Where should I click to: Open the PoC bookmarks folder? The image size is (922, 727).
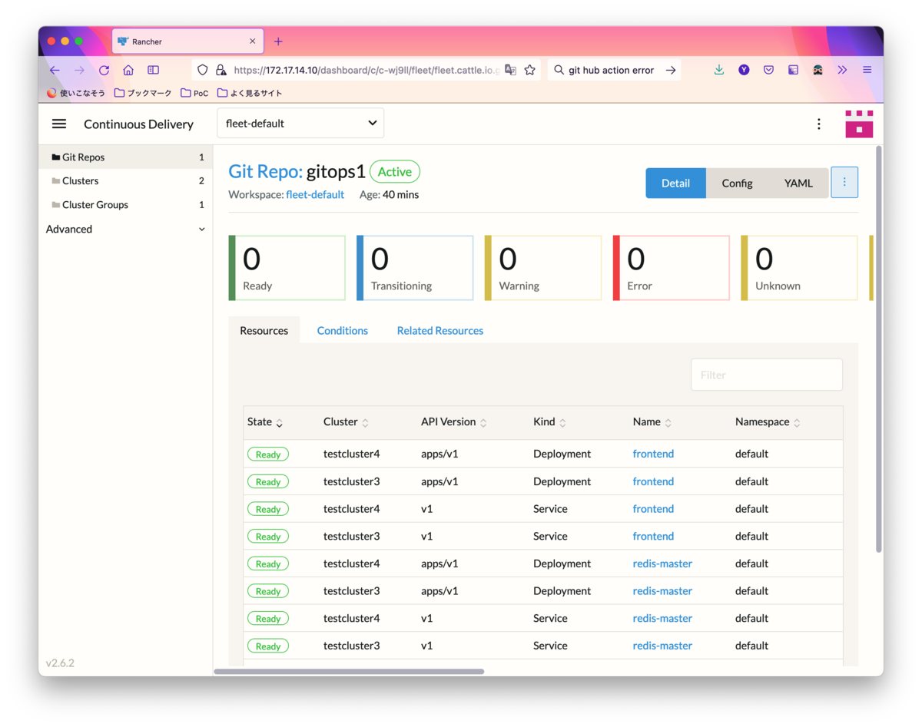(194, 93)
